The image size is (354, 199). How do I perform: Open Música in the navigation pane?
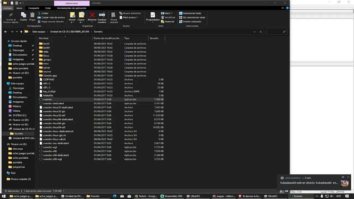point(17,106)
